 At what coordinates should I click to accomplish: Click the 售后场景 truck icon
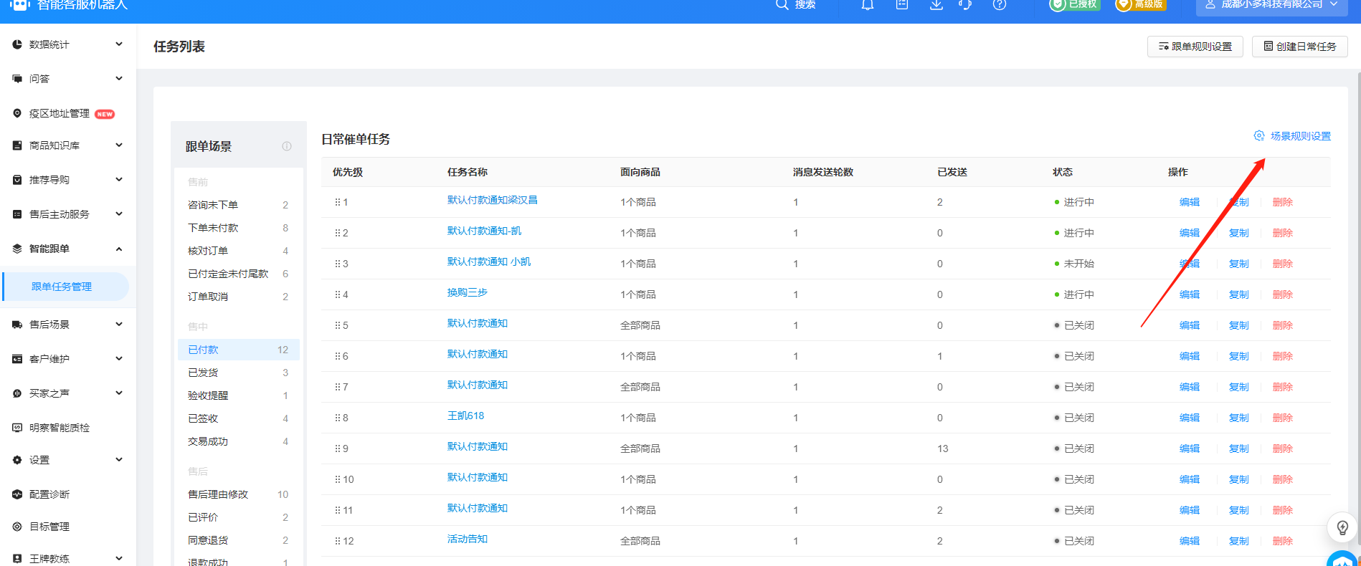[x=17, y=325]
